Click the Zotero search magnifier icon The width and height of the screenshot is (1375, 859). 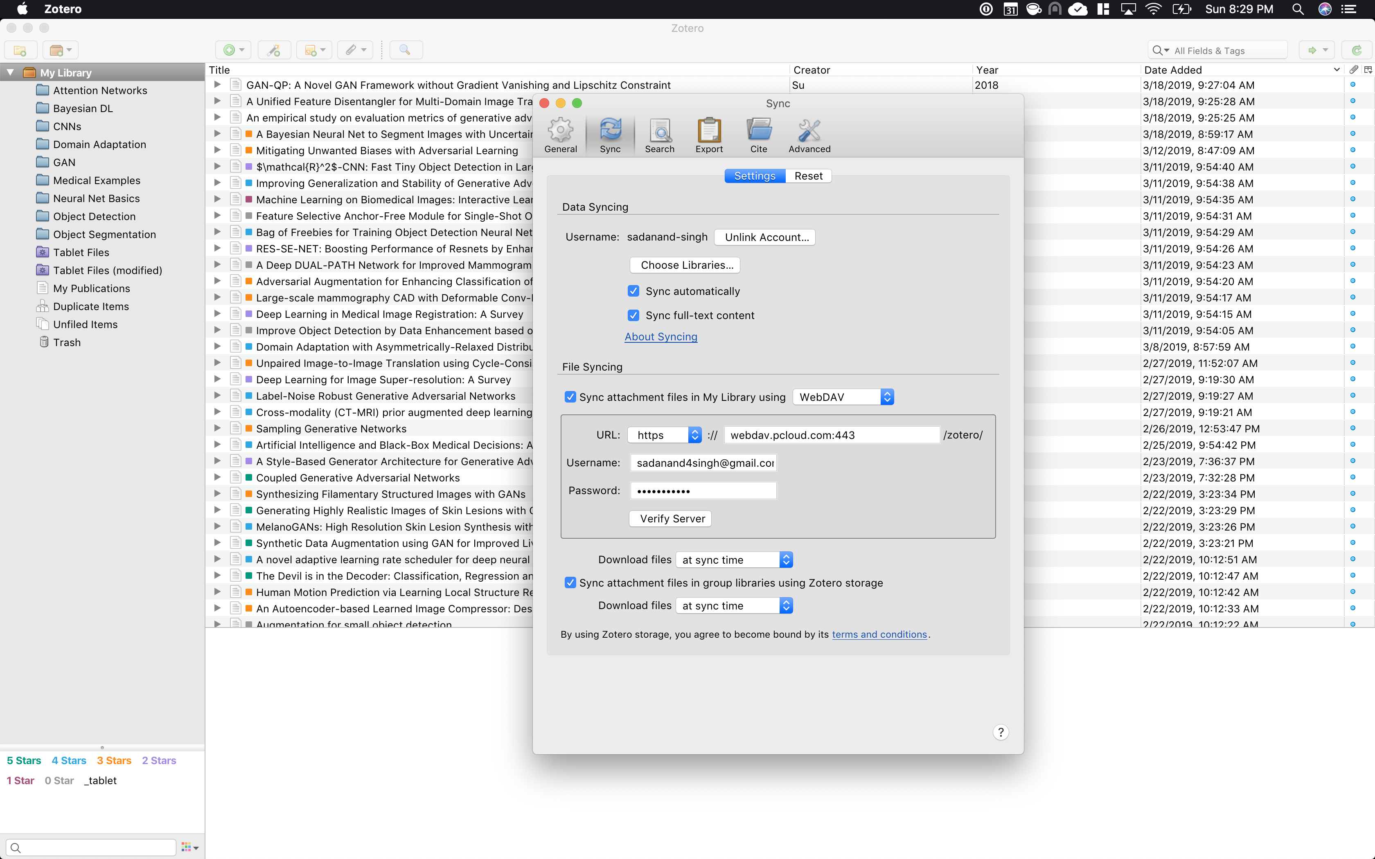405,49
